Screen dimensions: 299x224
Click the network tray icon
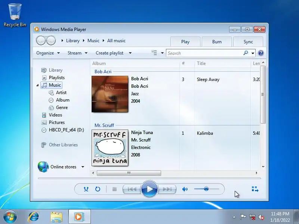[x=252, y=217]
